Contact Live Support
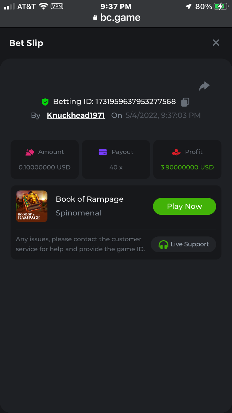Screen dimensions: 232x413 (x=184, y=244)
